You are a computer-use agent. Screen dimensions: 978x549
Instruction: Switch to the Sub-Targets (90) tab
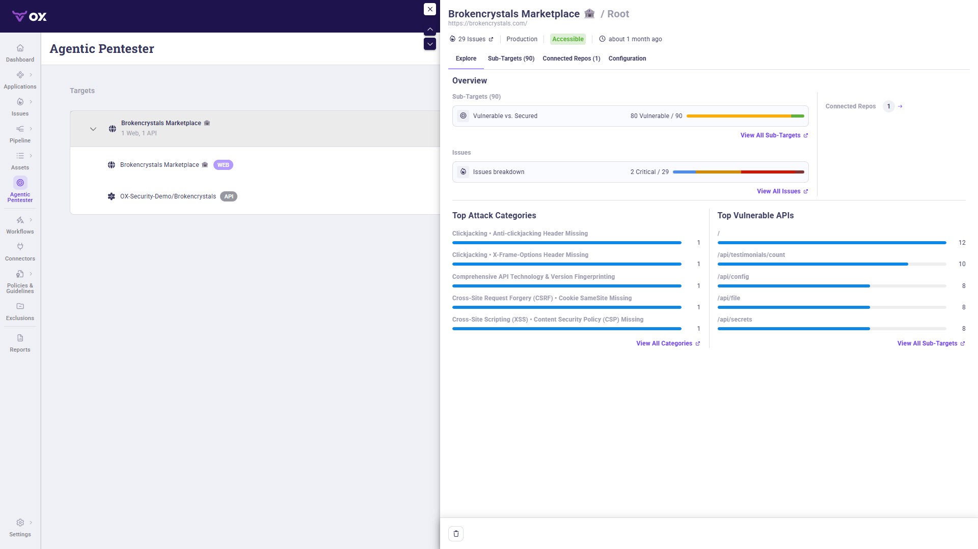point(511,59)
